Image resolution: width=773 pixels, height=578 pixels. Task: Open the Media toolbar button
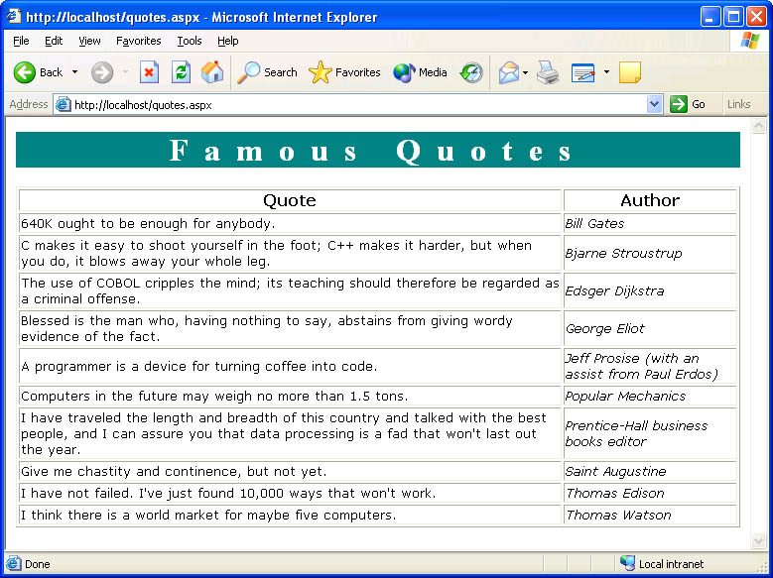click(x=420, y=72)
